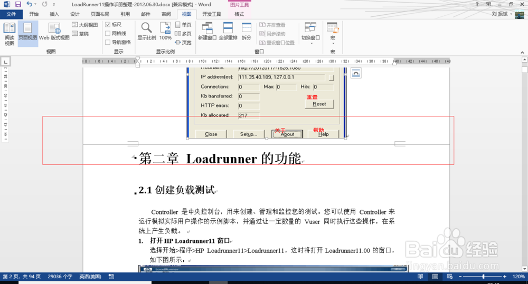
Task: Click the heading 2.1 创建负载测试
Action: click(177, 190)
